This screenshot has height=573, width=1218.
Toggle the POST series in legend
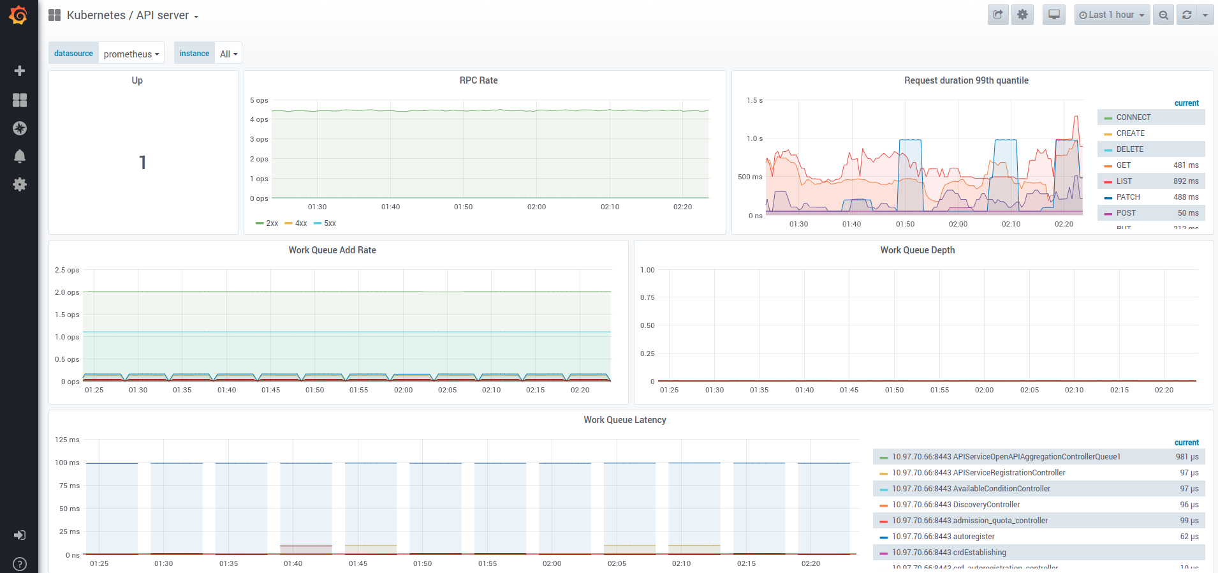pyautogui.click(x=1126, y=213)
